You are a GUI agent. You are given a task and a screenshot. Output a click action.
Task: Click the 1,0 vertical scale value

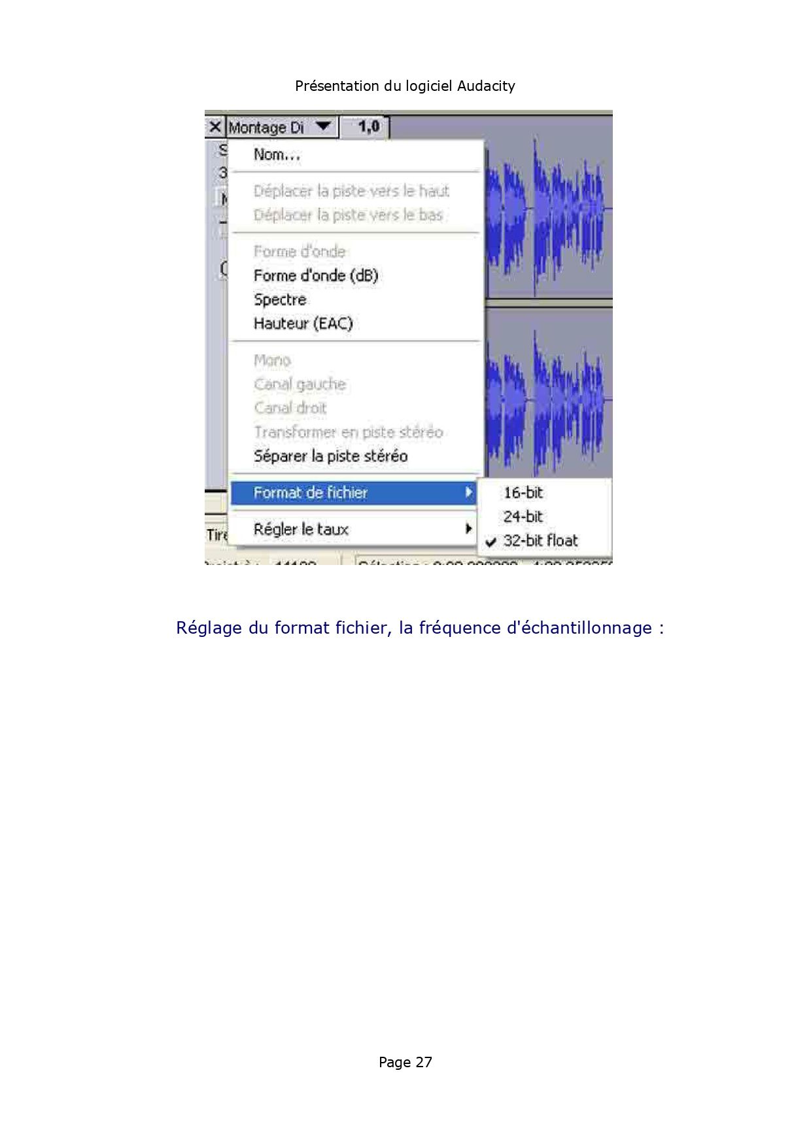[368, 126]
